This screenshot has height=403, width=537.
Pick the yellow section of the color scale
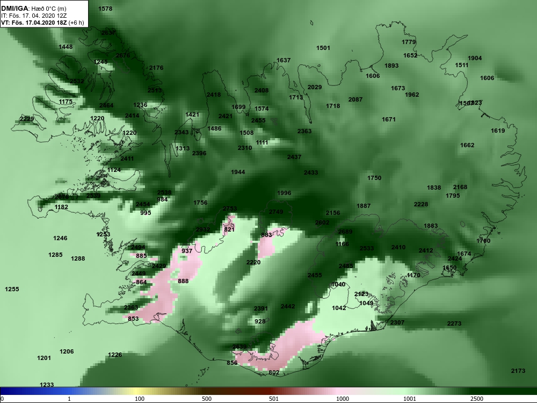(135, 391)
